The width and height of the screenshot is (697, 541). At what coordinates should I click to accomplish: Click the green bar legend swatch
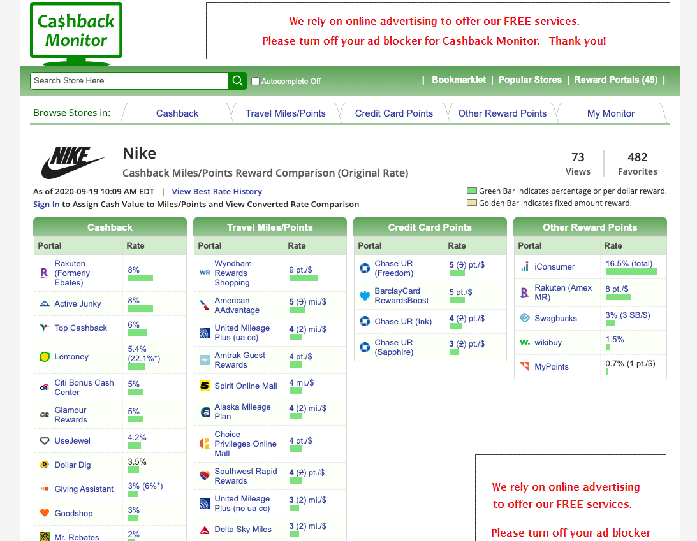(x=472, y=191)
